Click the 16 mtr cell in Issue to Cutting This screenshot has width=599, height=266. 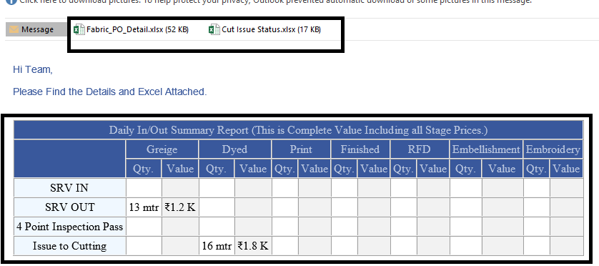(x=217, y=246)
